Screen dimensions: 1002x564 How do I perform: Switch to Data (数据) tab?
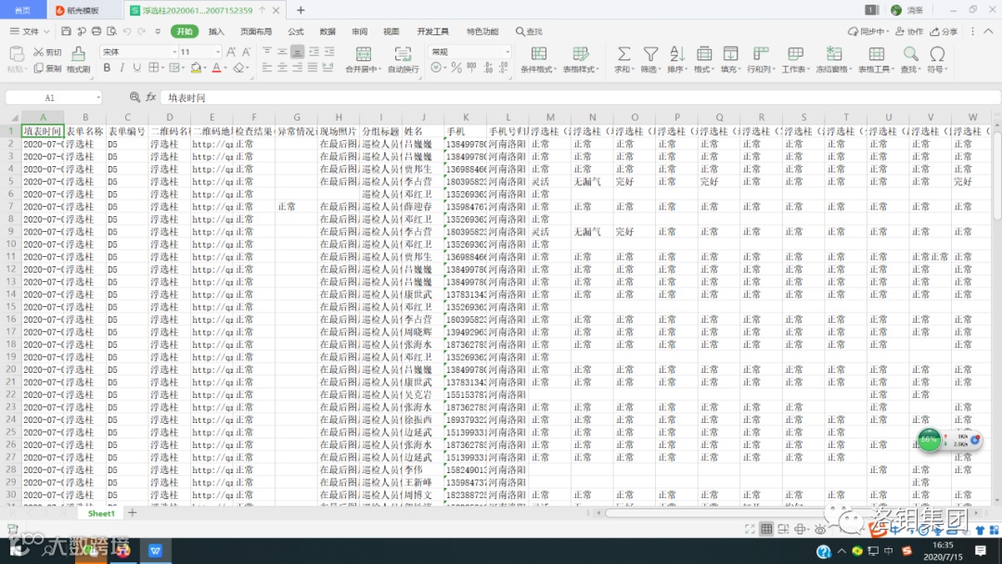click(x=328, y=32)
